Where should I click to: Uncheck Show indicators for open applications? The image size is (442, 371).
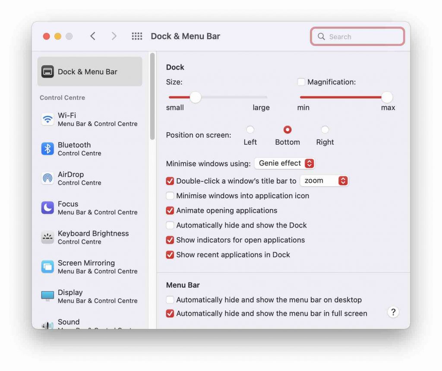170,240
